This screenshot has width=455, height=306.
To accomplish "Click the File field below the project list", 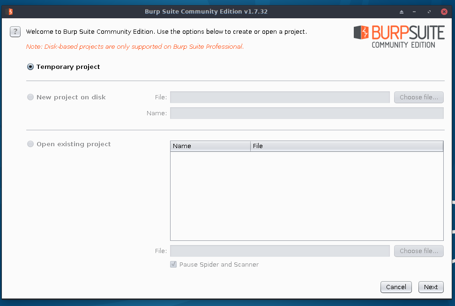I will click(280, 251).
